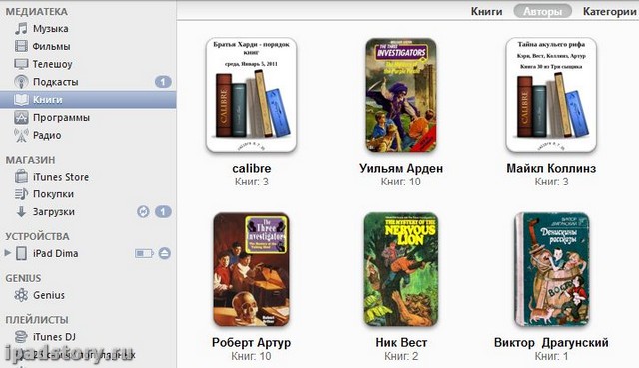
Task: Open the iTunes Store bag icon
Action: tap(21, 177)
